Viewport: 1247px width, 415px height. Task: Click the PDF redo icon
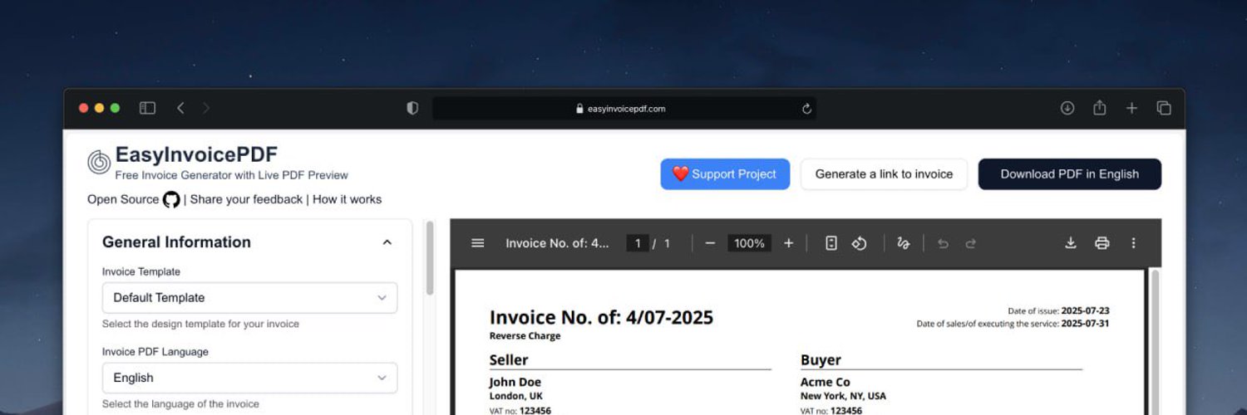tap(970, 243)
